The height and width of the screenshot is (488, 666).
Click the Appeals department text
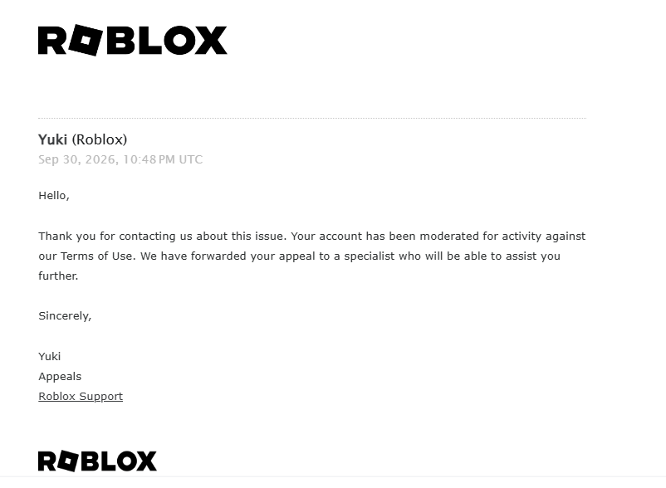(60, 377)
